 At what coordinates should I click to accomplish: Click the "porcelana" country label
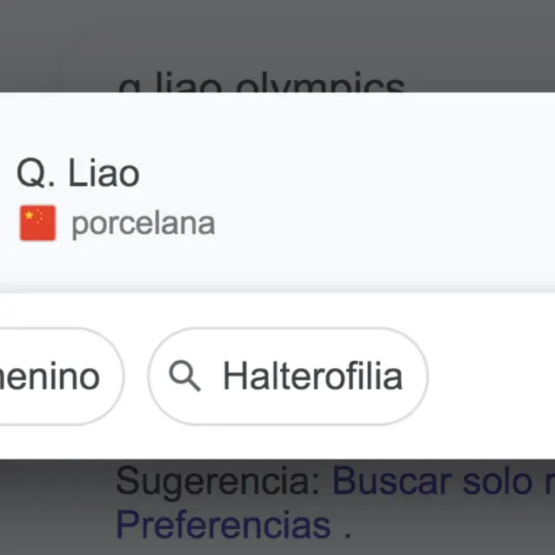pyautogui.click(x=143, y=224)
